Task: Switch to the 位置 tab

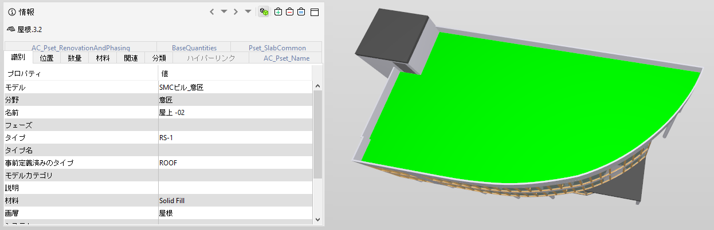Action: [46, 58]
